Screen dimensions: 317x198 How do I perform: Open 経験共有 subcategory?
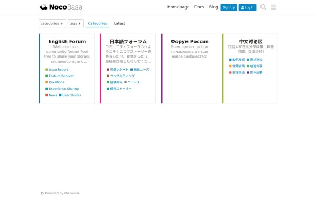[115, 82]
